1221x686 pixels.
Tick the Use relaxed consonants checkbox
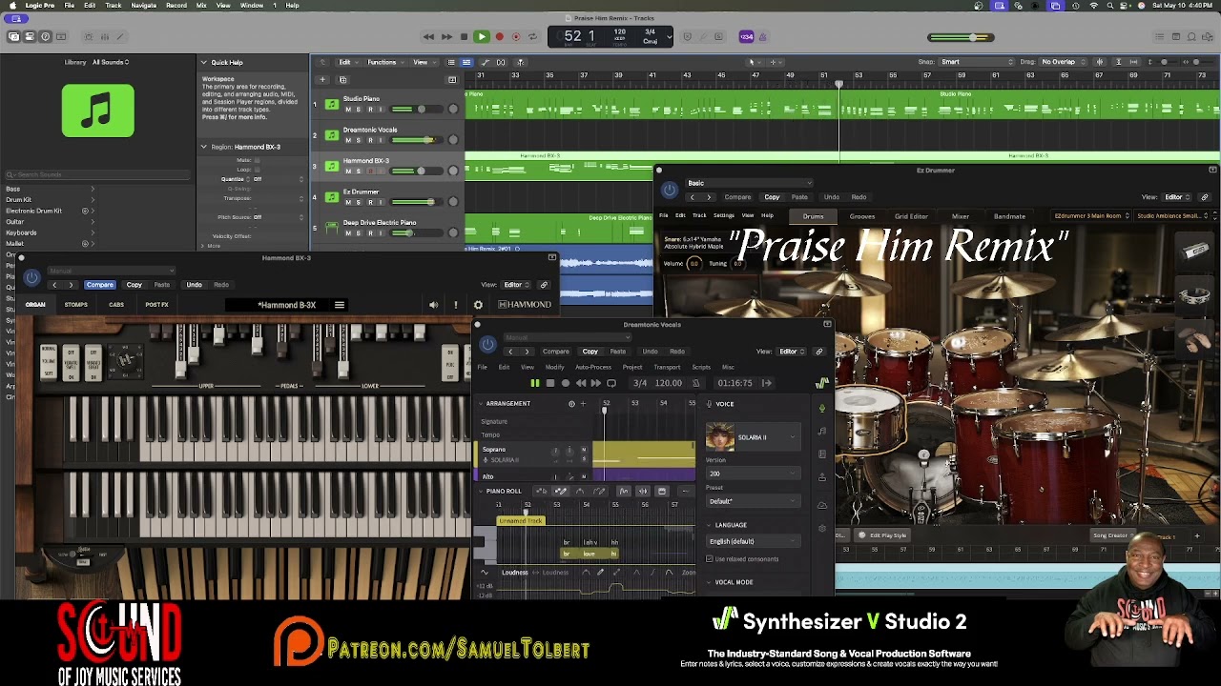pos(710,559)
